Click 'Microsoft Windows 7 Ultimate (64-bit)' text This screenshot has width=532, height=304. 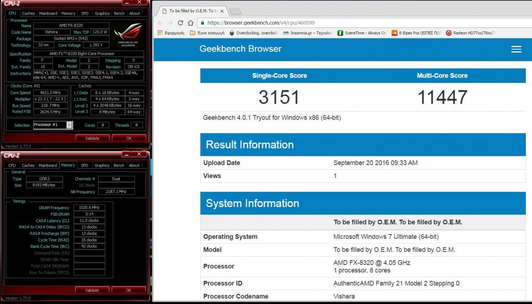coord(386,237)
